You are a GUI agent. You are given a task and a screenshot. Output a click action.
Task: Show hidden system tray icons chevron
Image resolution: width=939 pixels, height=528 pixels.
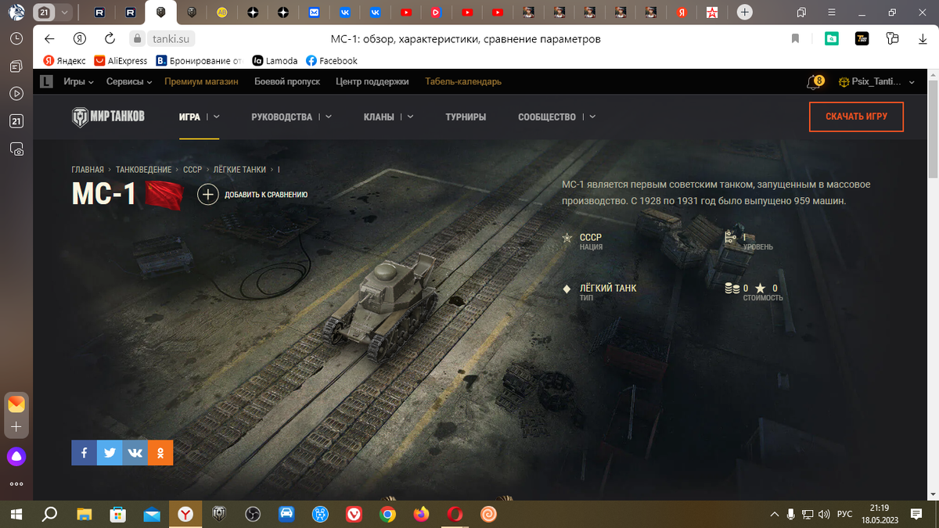[774, 514]
